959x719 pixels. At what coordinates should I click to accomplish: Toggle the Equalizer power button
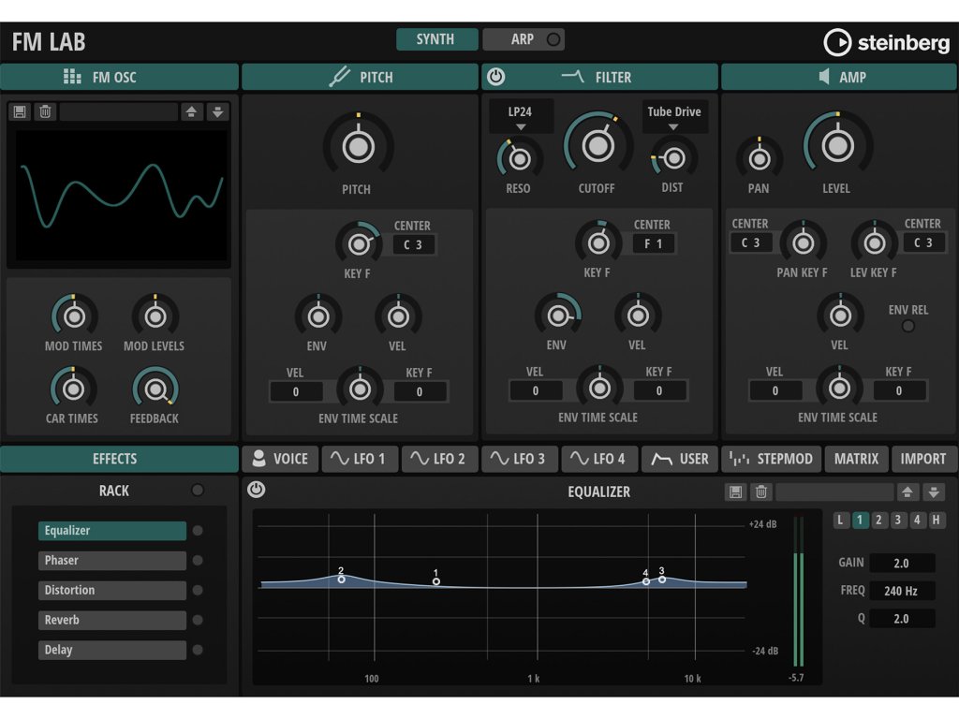[256, 490]
